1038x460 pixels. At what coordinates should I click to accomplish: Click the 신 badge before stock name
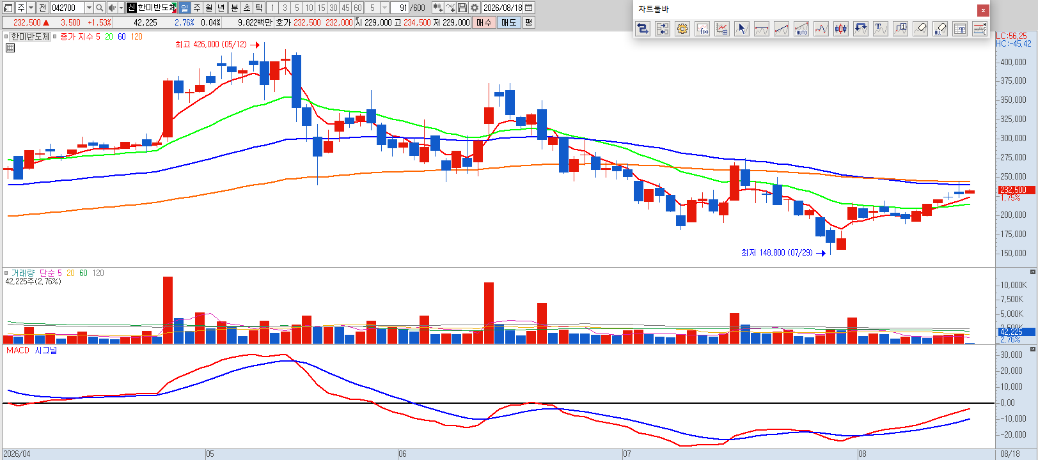(x=132, y=8)
